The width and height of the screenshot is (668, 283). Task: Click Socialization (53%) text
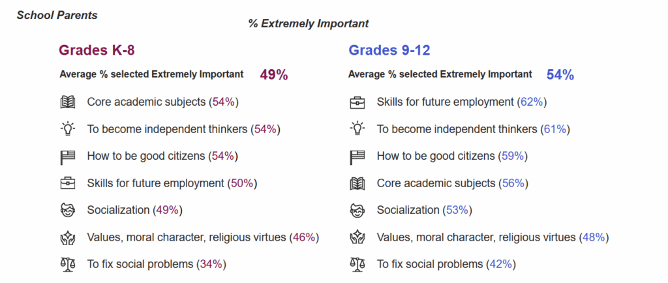[x=425, y=210]
